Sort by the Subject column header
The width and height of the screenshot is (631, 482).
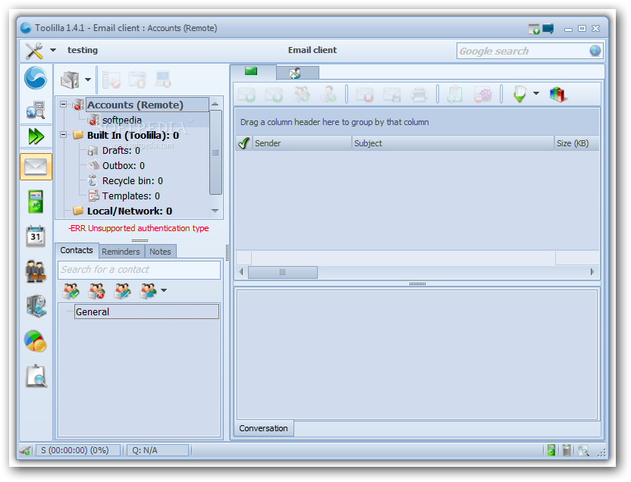click(x=453, y=143)
